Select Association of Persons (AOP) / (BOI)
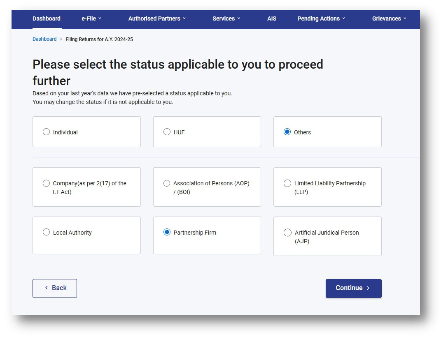 167,183
